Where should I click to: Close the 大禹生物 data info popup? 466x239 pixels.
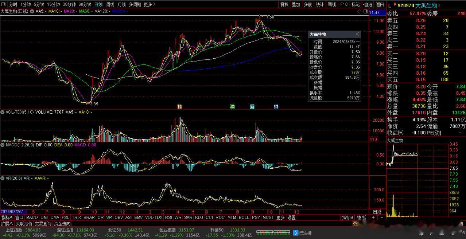coord(357,34)
